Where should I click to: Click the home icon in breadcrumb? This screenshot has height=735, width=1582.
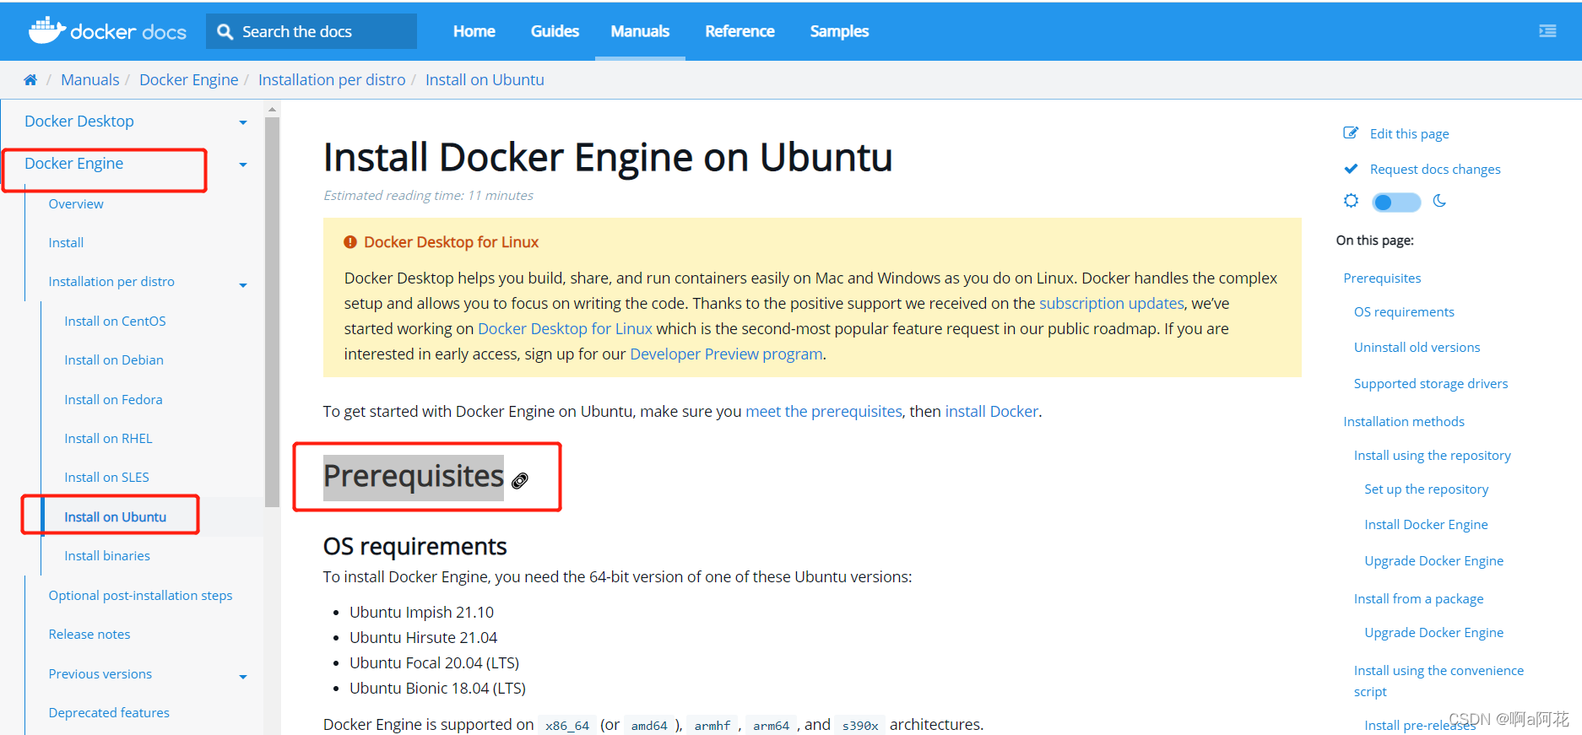30,80
